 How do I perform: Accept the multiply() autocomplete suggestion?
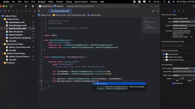(x=119, y=84)
